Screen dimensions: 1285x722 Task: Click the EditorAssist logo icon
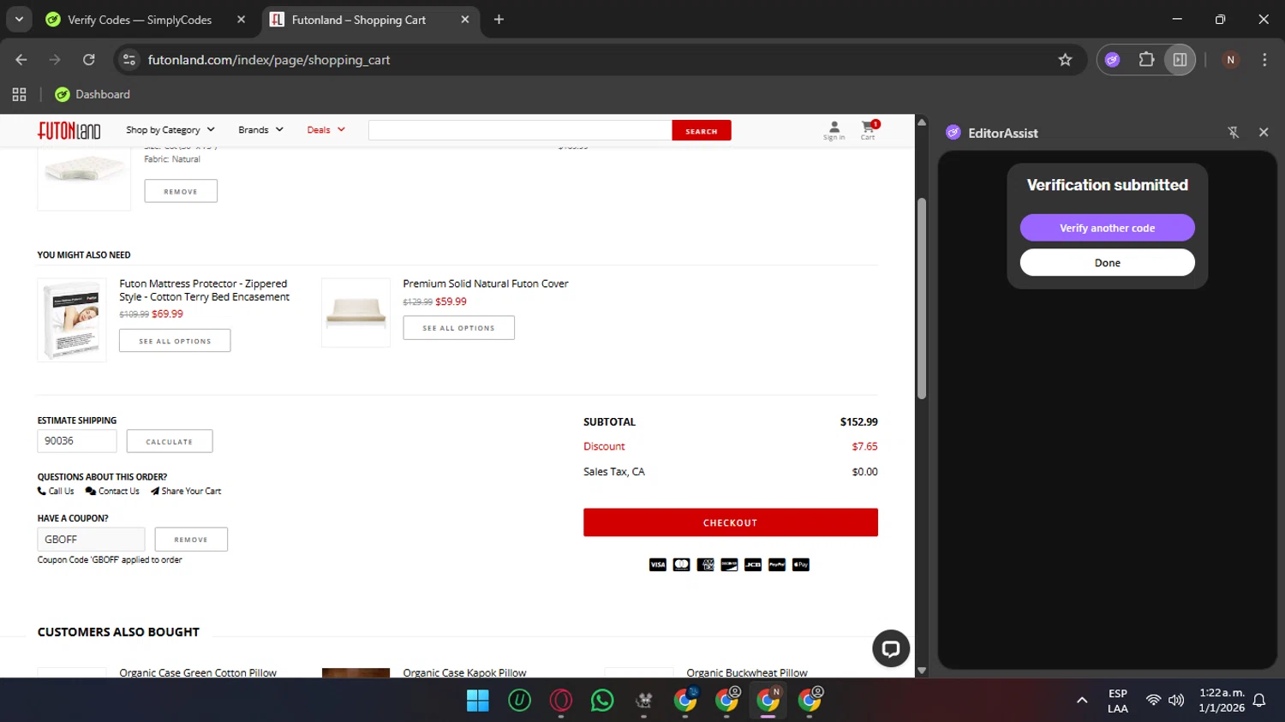953,132
